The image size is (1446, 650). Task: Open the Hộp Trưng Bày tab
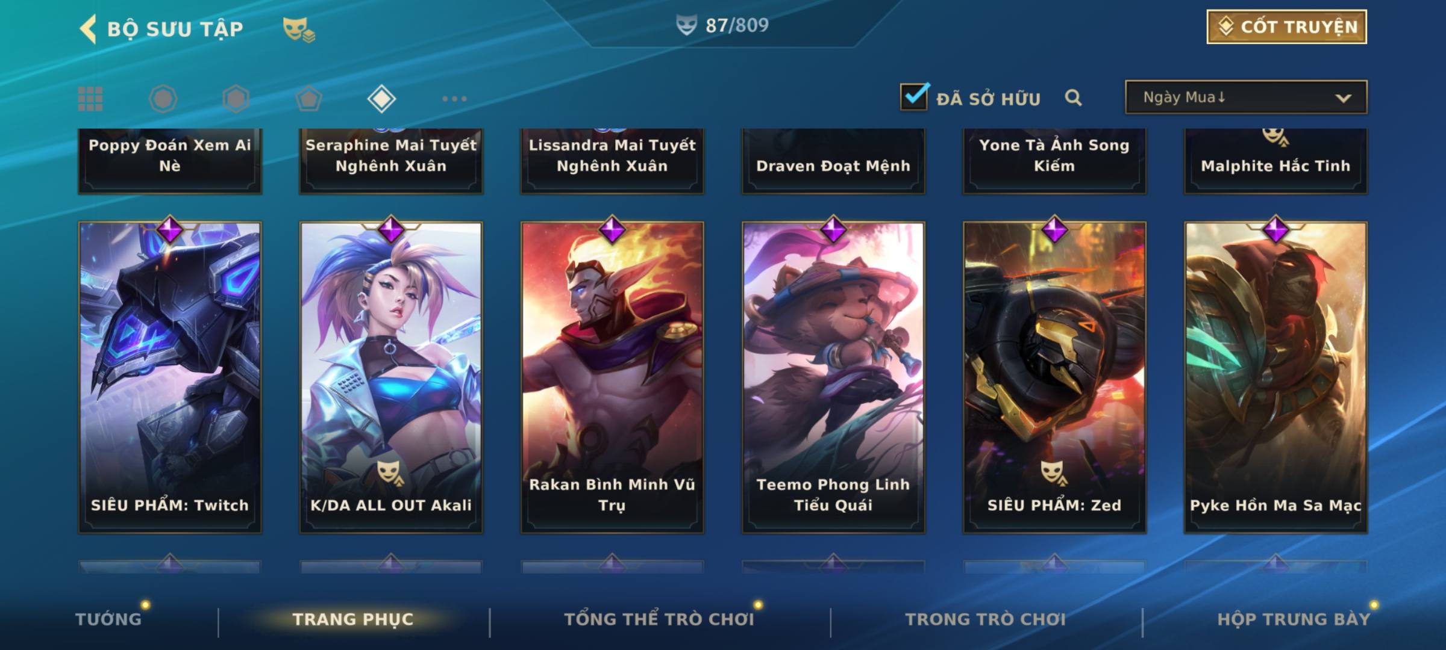click(x=1294, y=619)
